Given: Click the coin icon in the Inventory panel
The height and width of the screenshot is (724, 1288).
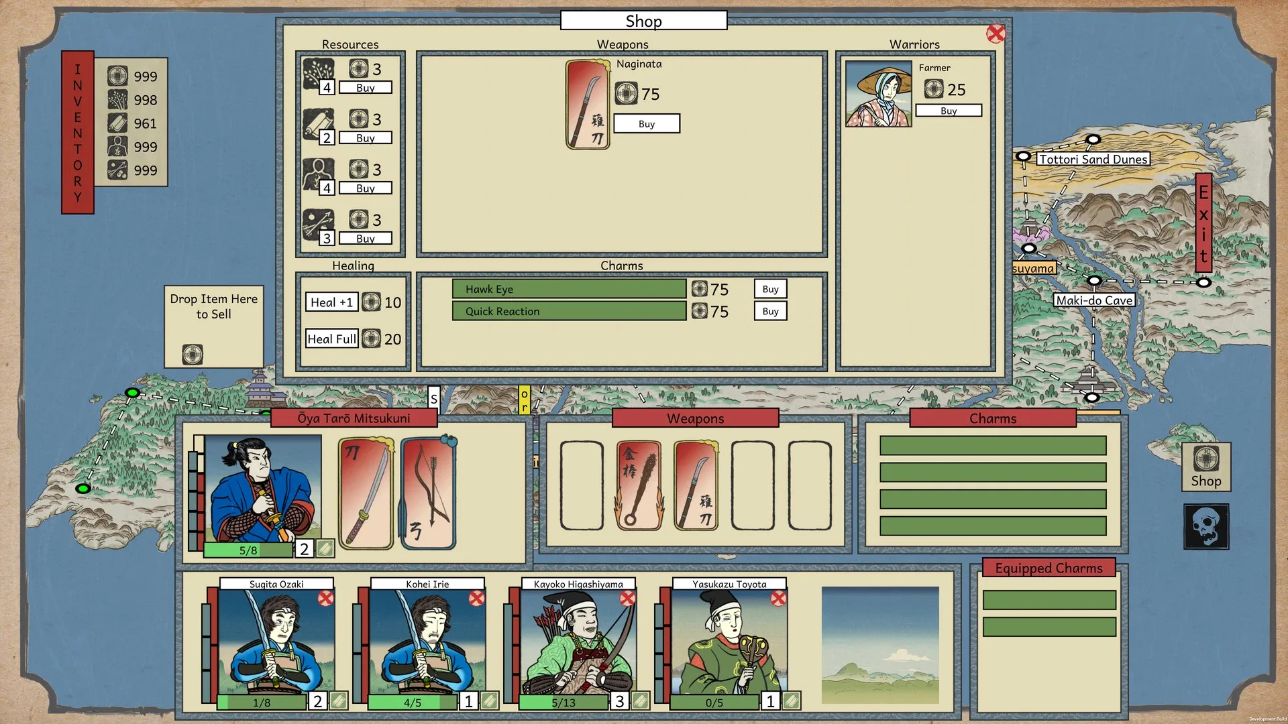Looking at the screenshot, I should pyautogui.click(x=118, y=76).
